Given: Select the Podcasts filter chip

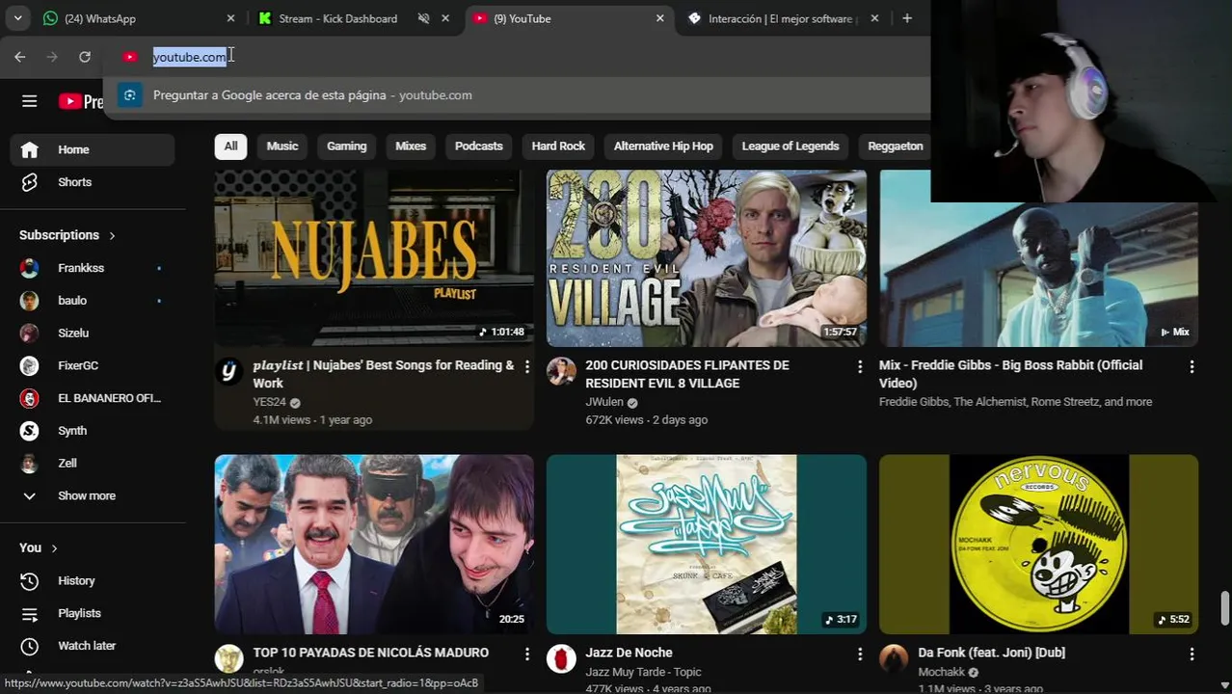Looking at the screenshot, I should (479, 147).
